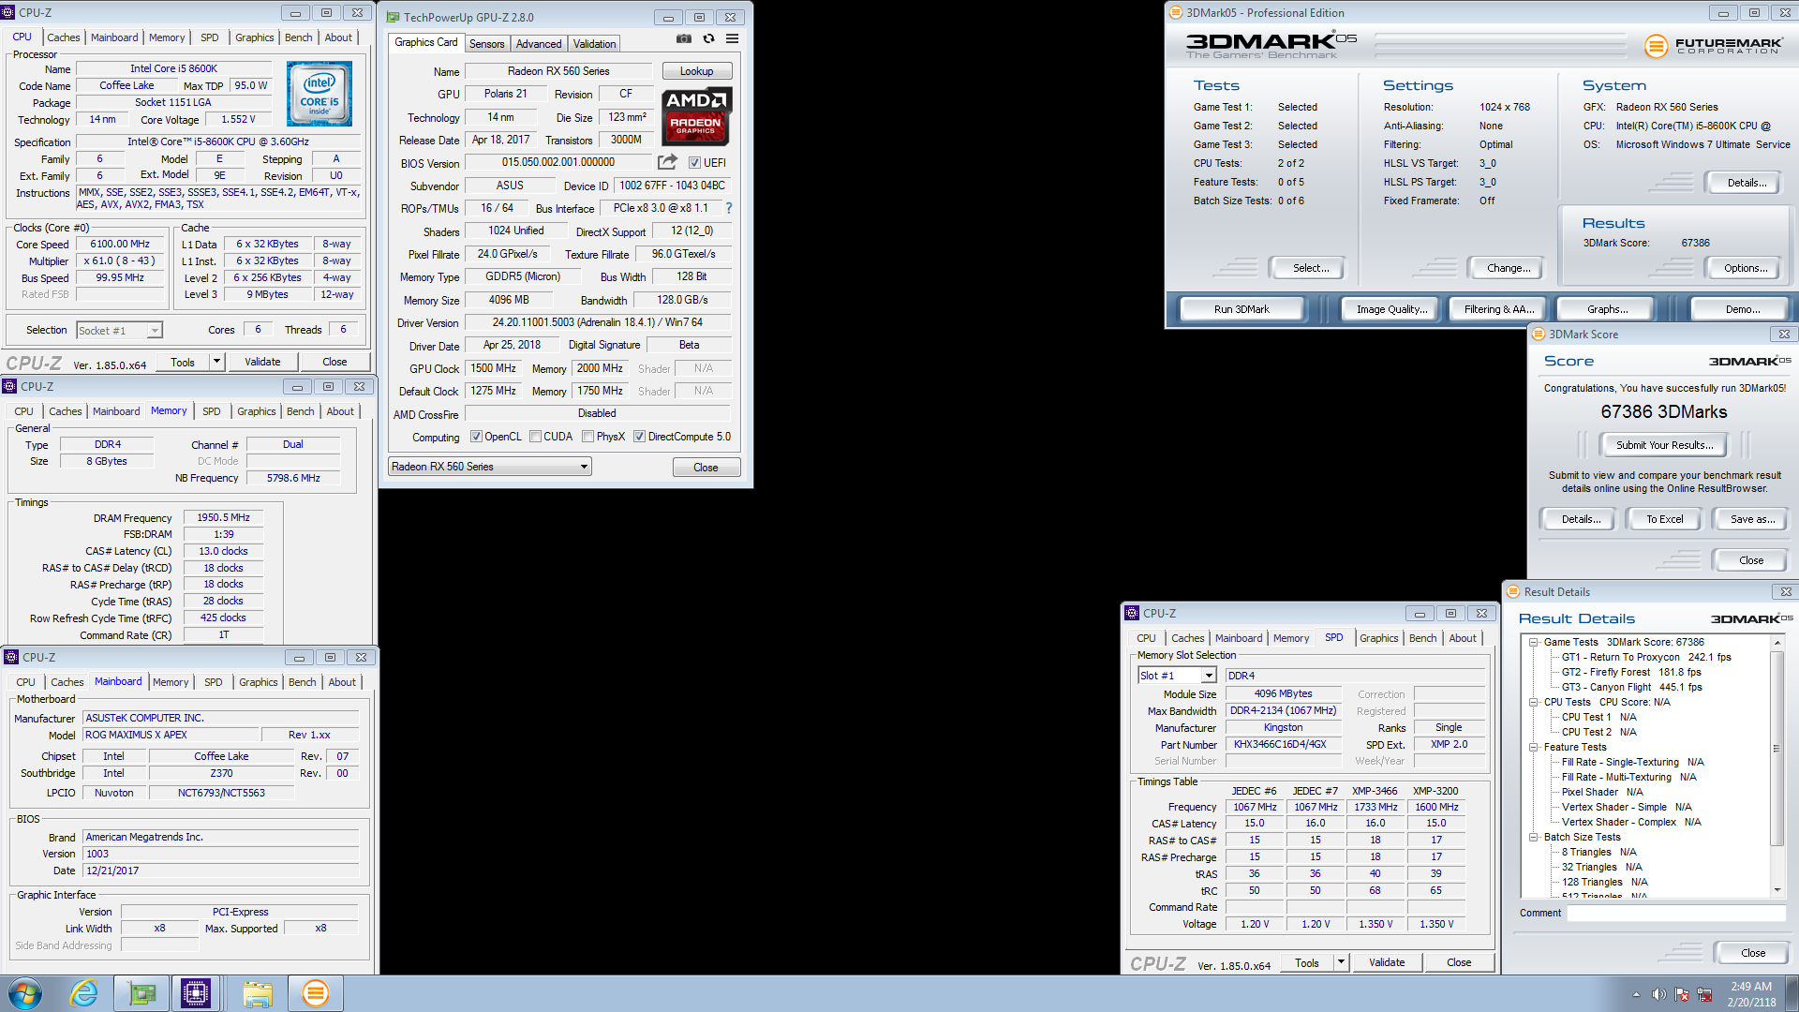Click network status tray icon
The width and height of the screenshot is (1799, 1012).
tap(1704, 994)
